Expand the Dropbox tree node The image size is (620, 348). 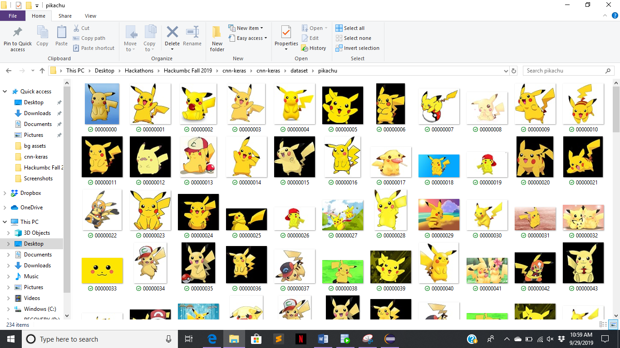coord(5,193)
